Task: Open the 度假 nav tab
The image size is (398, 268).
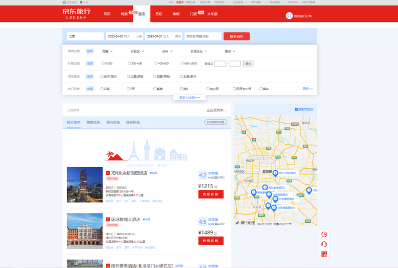Action: [176, 14]
